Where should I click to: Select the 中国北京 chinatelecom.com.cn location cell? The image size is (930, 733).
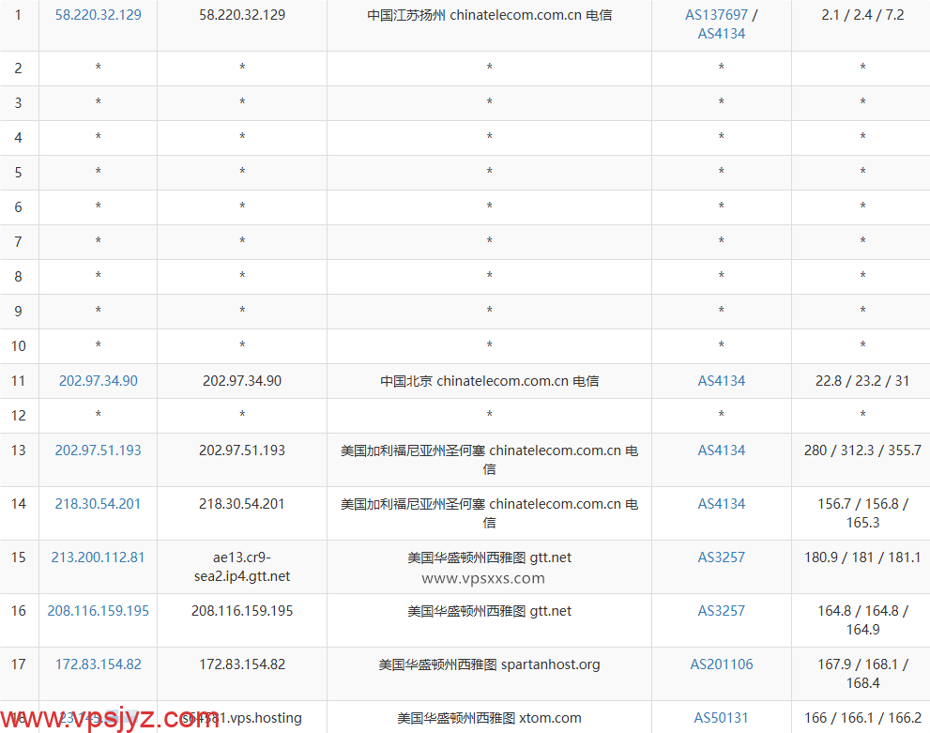click(x=489, y=381)
